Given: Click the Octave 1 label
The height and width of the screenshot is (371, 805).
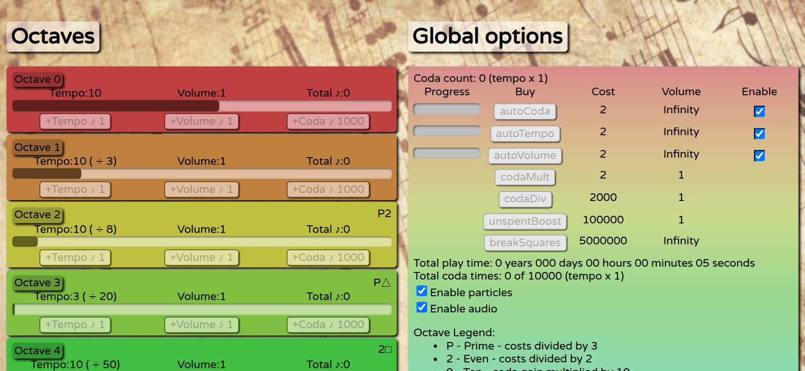Looking at the screenshot, I should 38,148.
